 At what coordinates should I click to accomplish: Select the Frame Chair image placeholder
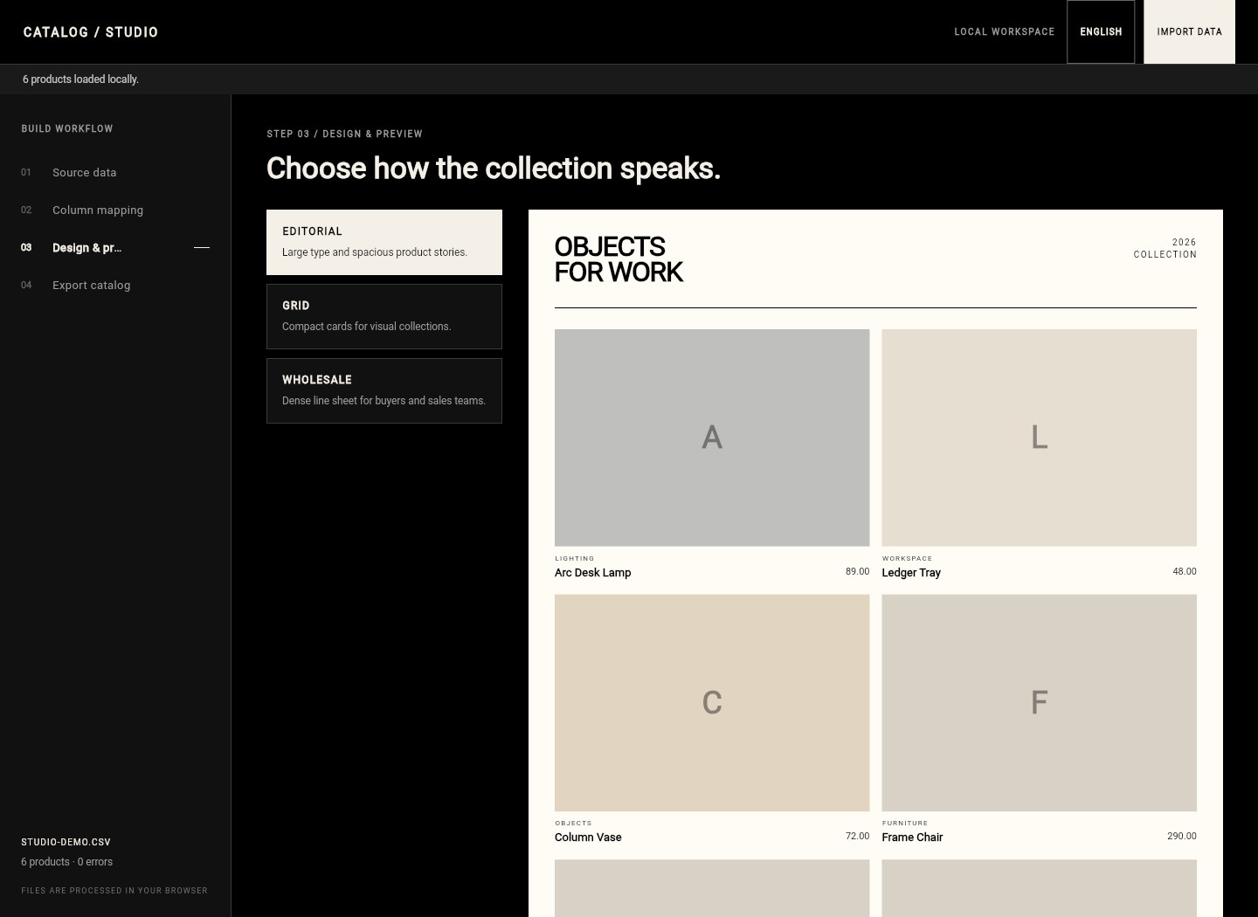1040,703
